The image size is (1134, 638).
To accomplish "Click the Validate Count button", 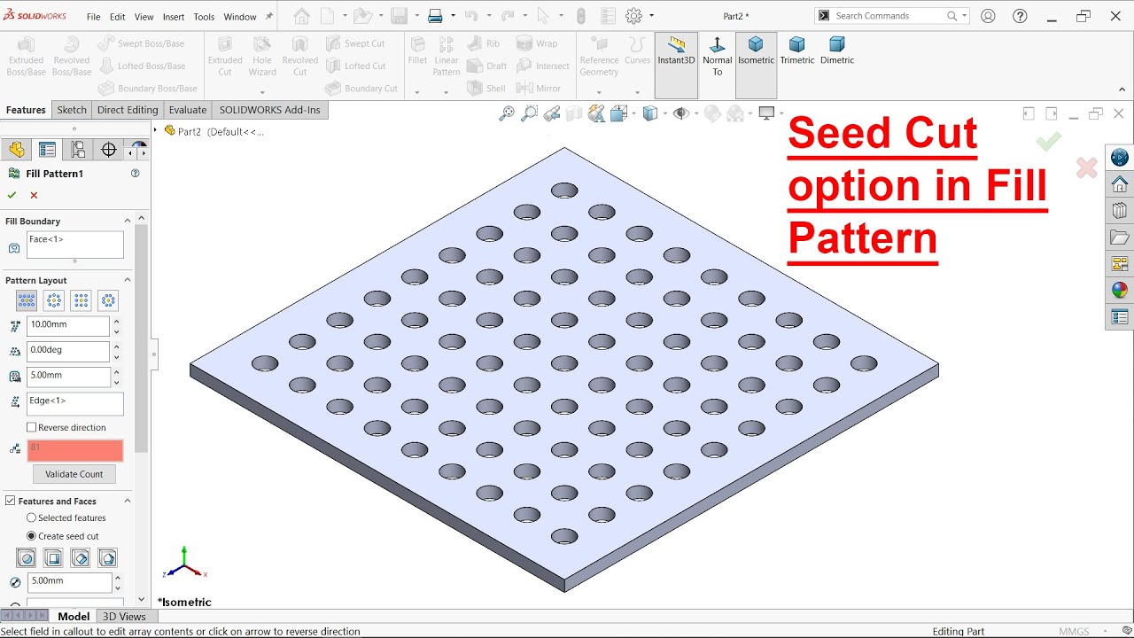I will (x=74, y=474).
